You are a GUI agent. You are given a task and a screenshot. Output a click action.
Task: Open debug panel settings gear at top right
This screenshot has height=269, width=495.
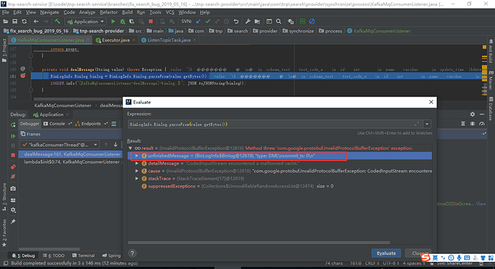[472, 114]
